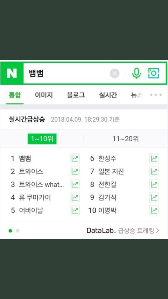Expand more tabs with the three dots

(x=156, y=95)
